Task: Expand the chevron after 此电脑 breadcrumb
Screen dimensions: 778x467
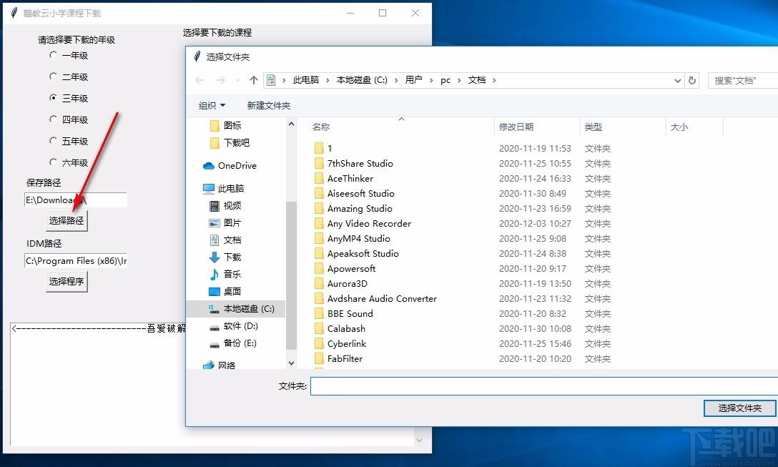Action: [328, 80]
